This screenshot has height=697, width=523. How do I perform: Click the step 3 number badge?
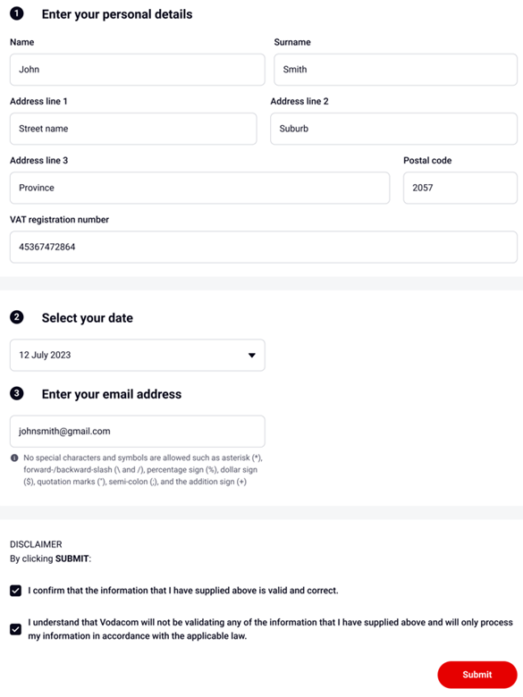pyautogui.click(x=17, y=393)
